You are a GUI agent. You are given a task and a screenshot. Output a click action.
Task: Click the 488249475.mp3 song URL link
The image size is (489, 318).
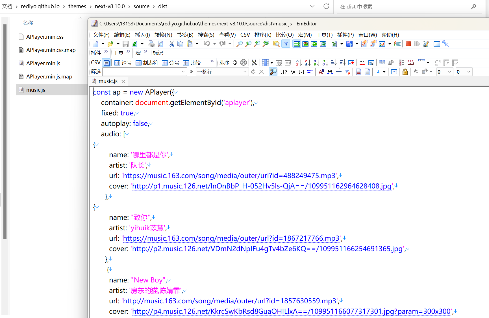pyautogui.click(x=229, y=176)
